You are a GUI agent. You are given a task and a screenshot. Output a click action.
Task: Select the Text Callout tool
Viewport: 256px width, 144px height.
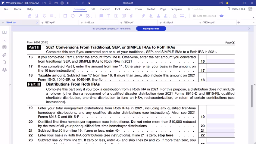[x=123, y=16]
